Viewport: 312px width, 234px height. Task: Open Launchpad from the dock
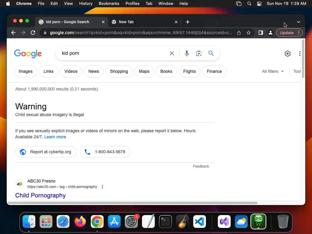pos(46,221)
